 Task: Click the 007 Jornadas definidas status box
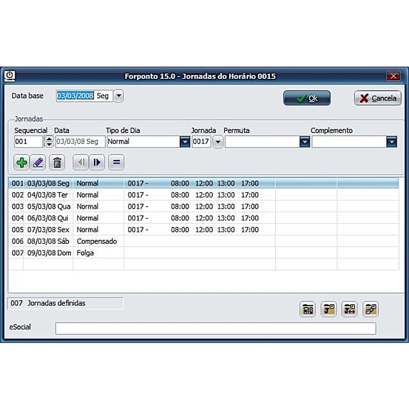65,303
